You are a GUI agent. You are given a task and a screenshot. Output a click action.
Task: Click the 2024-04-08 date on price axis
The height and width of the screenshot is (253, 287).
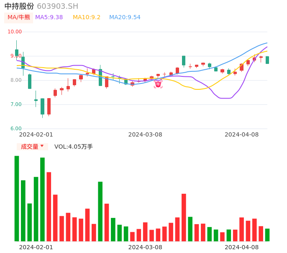(241, 134)
